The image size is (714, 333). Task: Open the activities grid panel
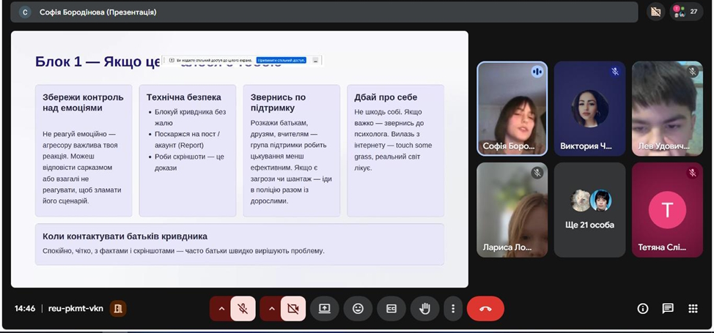coord(693,309)
